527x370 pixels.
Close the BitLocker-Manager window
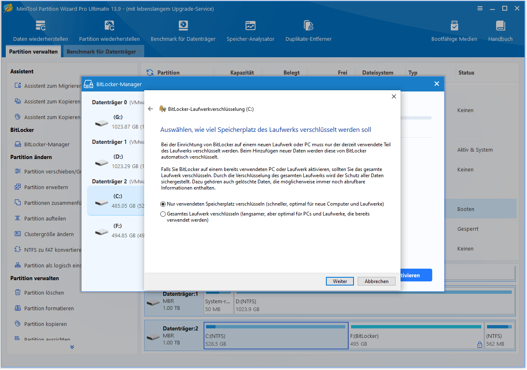pos(437,84)
